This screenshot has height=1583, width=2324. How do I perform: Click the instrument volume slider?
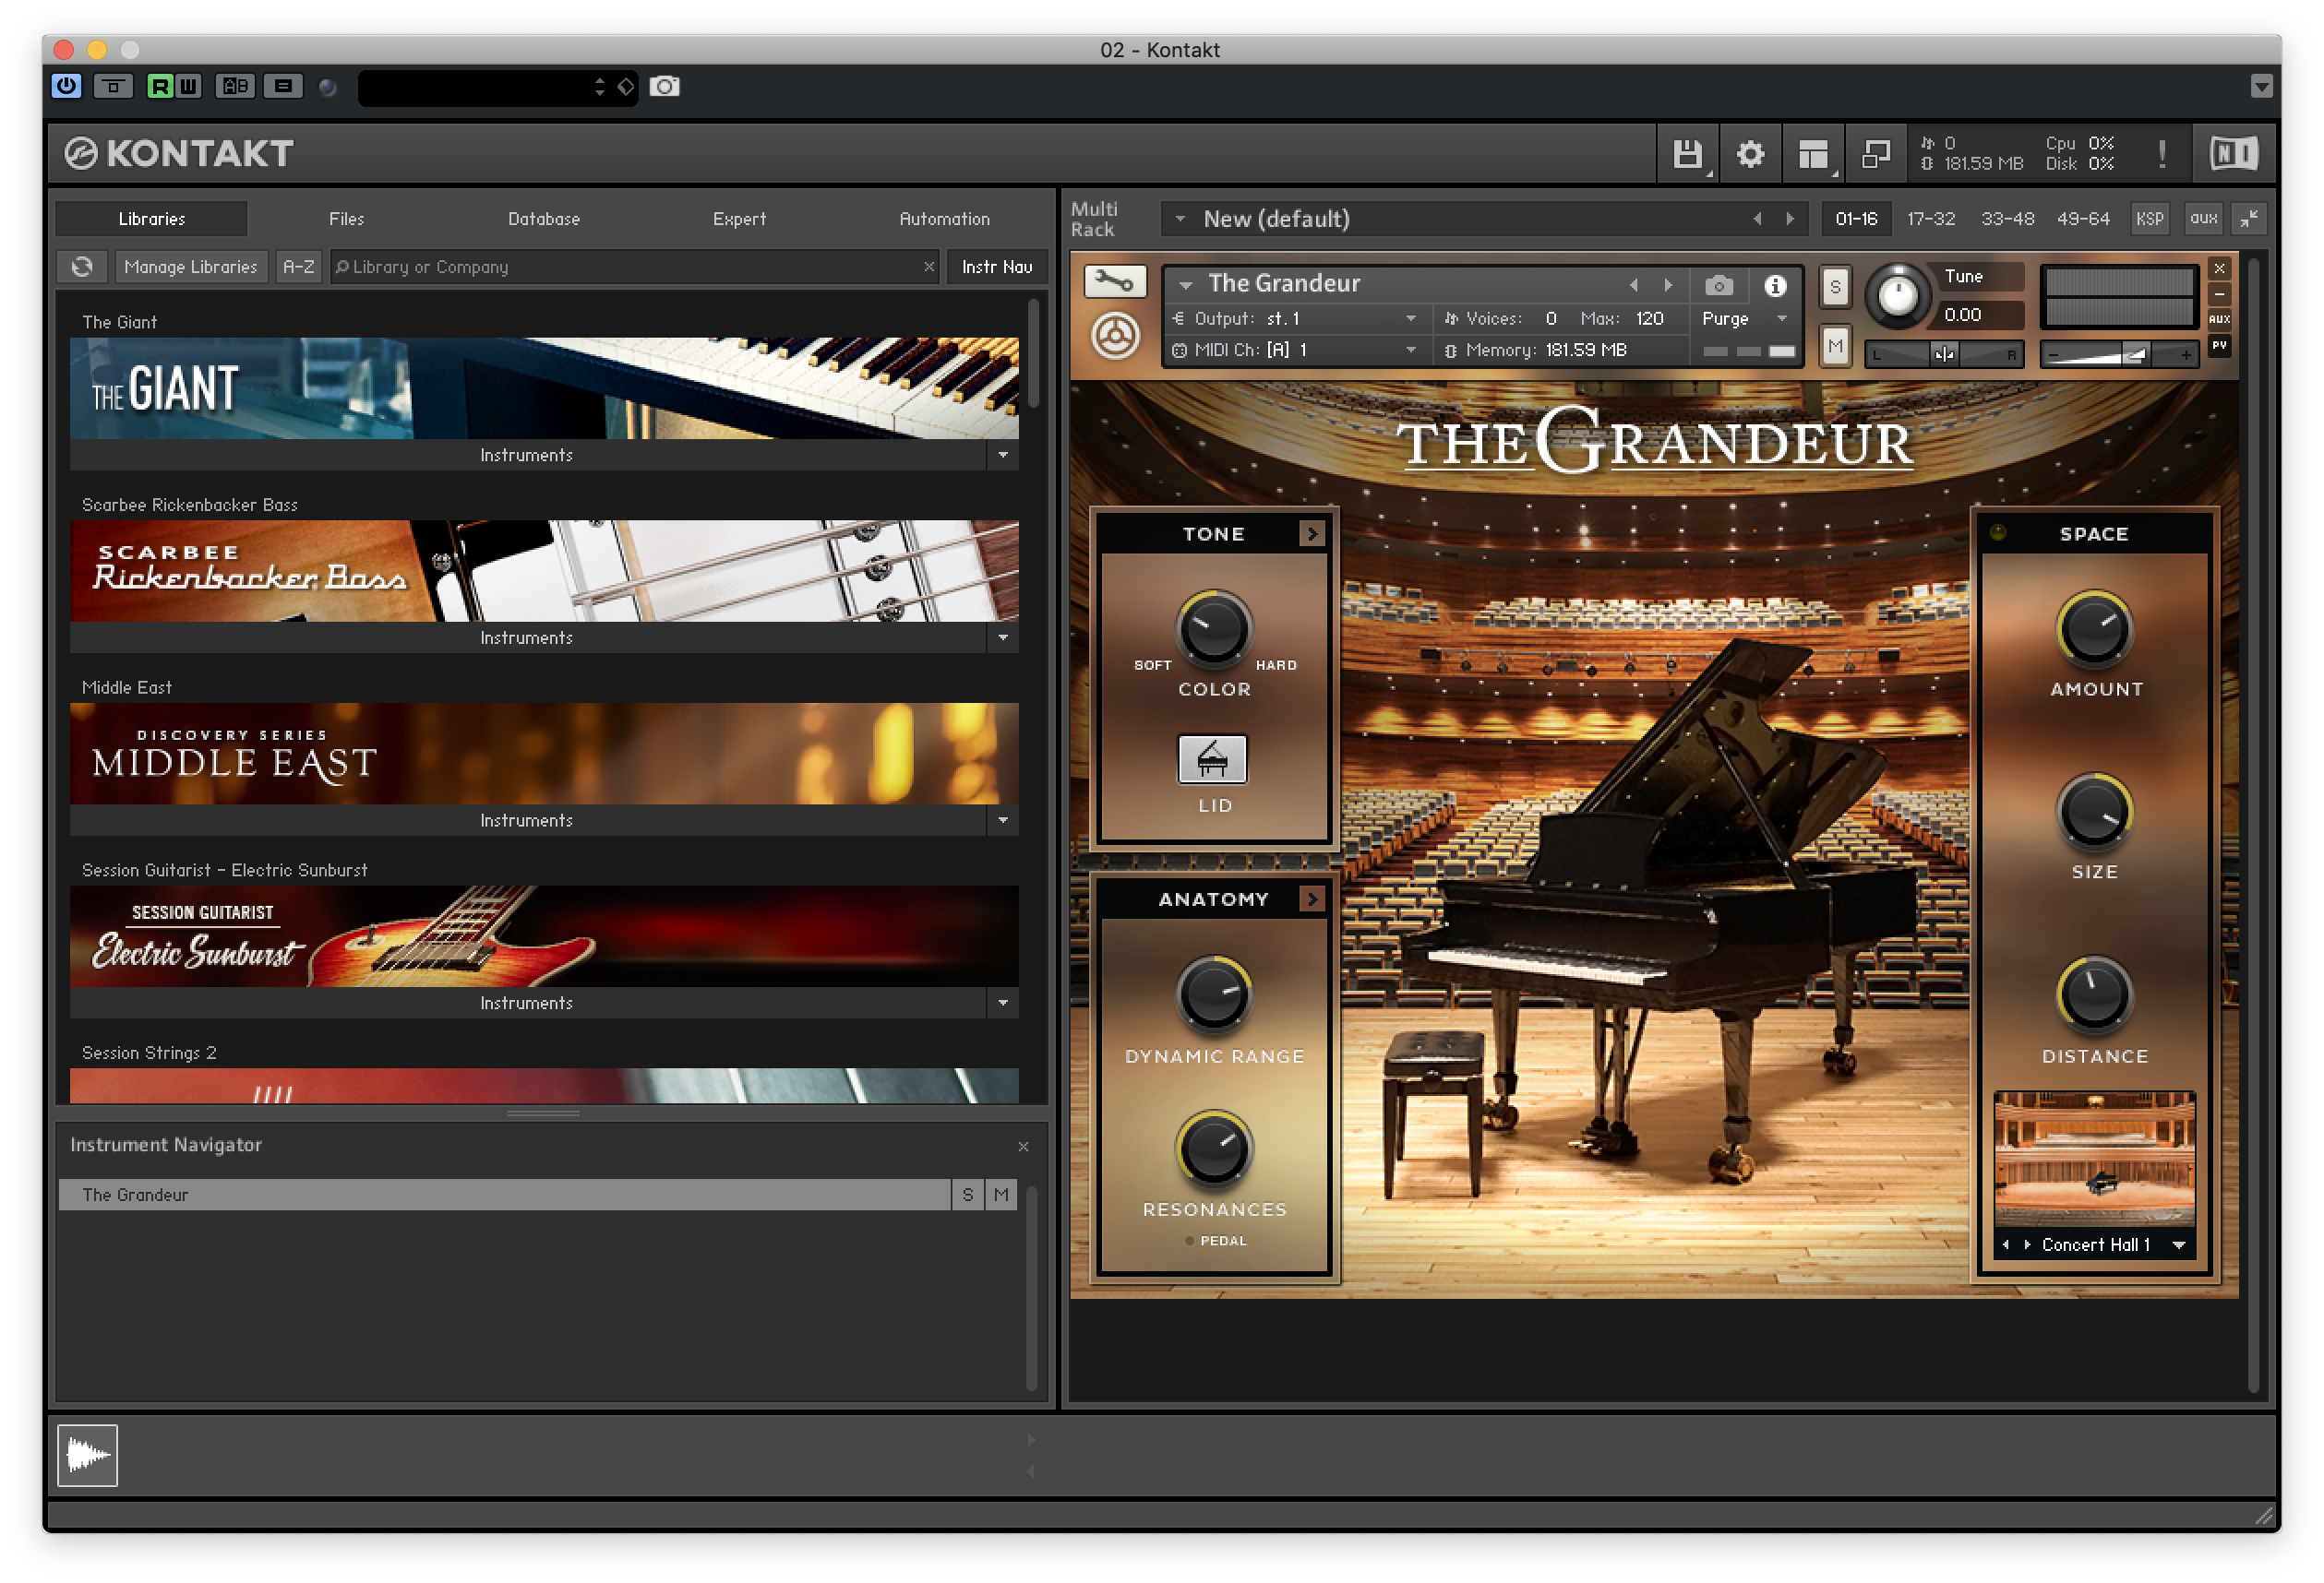[x=2118, y=354]
